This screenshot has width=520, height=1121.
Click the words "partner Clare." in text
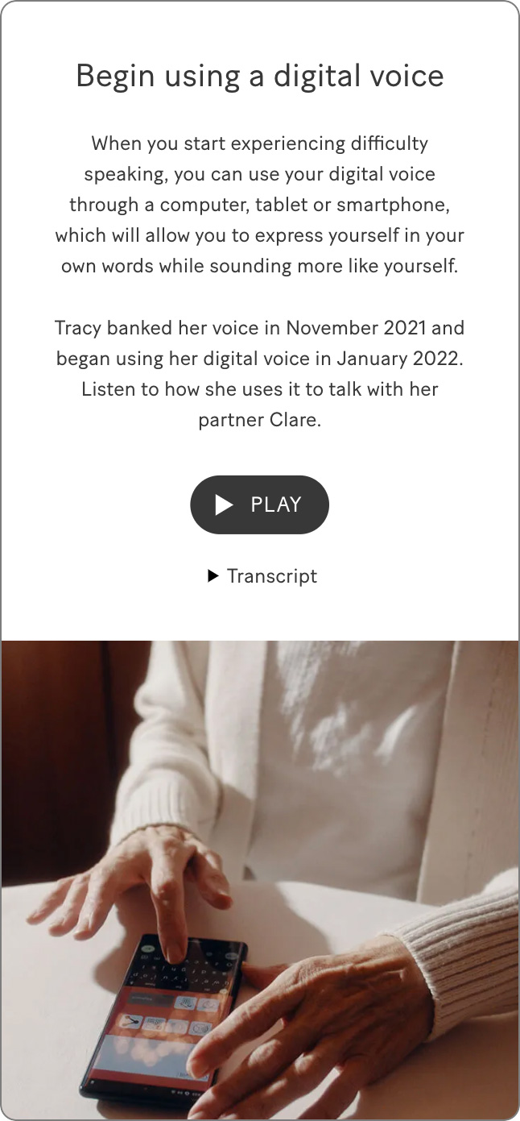tap(260, 420)
